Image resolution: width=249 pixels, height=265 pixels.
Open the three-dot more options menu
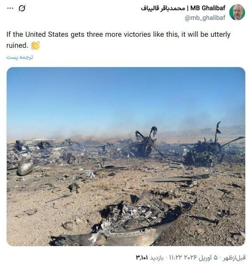(10, 8)
